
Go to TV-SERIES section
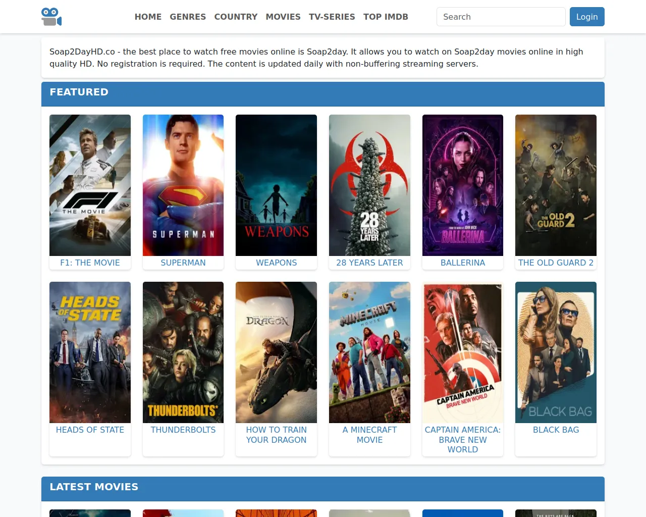332,17
